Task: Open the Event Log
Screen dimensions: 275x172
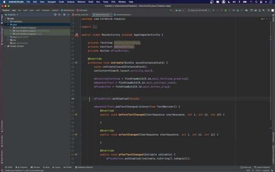Action: tap(245, 167)
